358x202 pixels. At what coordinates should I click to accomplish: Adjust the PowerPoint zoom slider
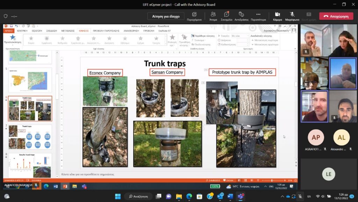point(272,180)
